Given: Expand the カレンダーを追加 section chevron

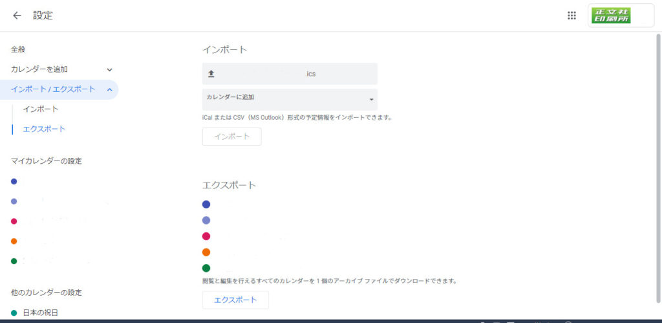Looking at the screenshot, I should [x=109, y=69].
